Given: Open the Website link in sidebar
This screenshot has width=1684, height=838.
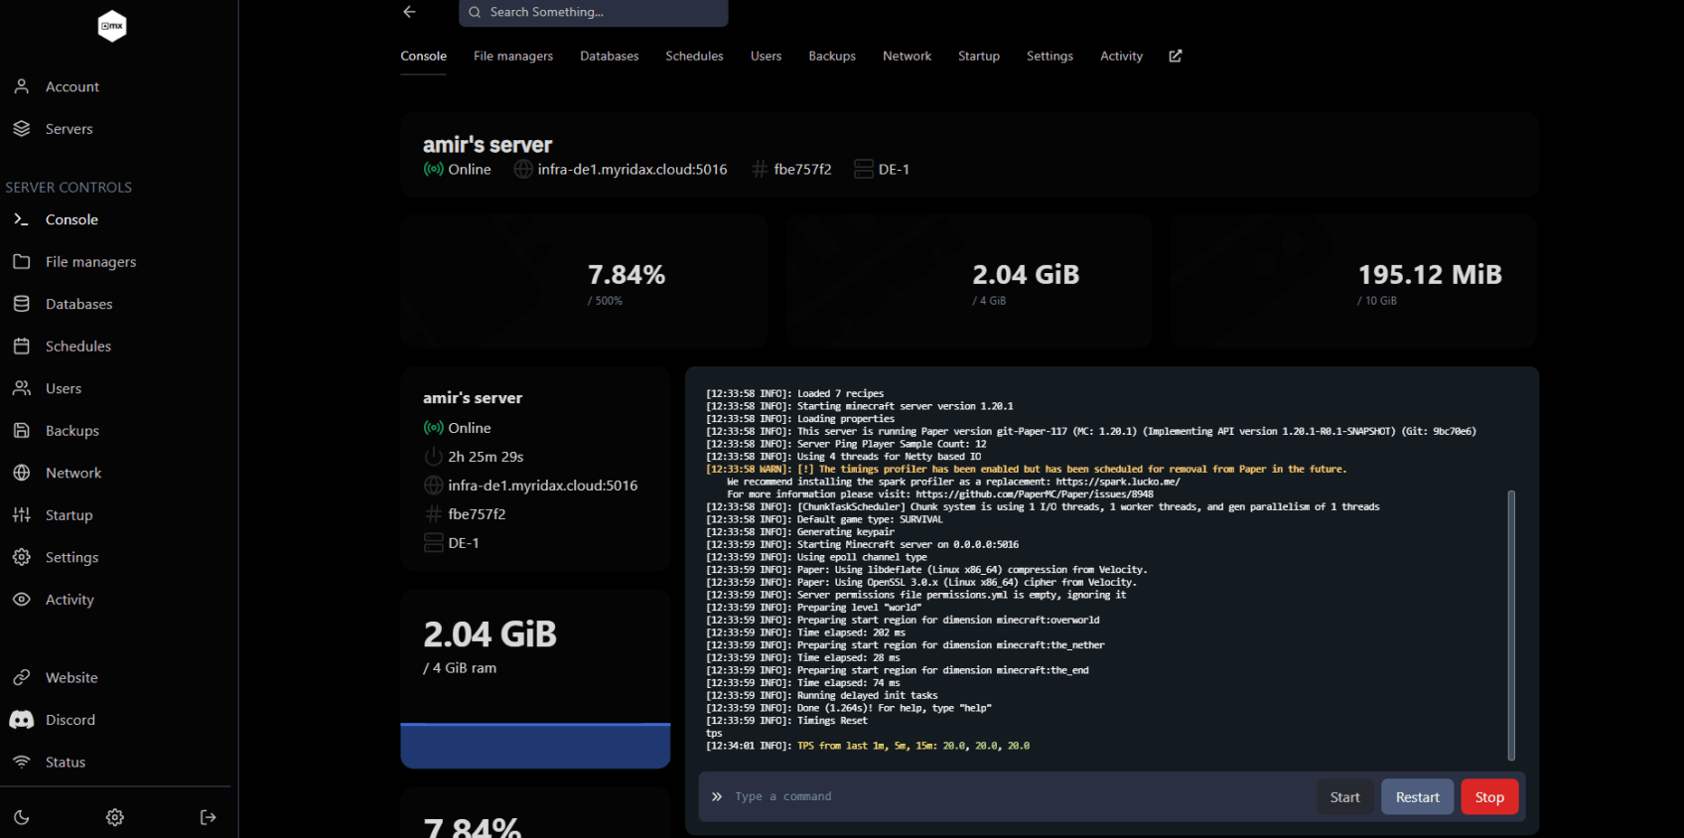Looking at the screenshot, I should (71, 677).
